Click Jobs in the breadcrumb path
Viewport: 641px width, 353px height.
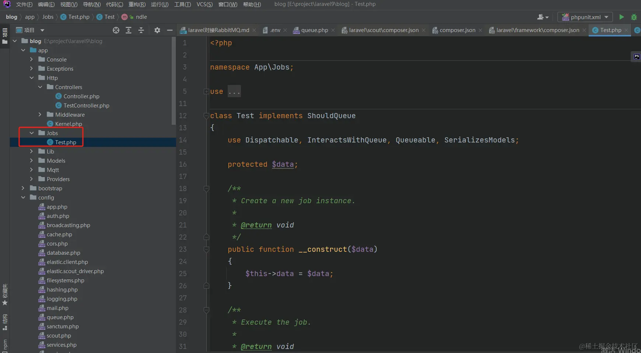click(48, 17)
